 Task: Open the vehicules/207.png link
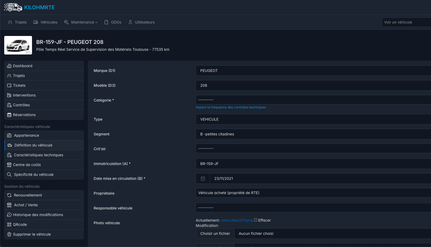pyautogui.click(x=237, y=220)
